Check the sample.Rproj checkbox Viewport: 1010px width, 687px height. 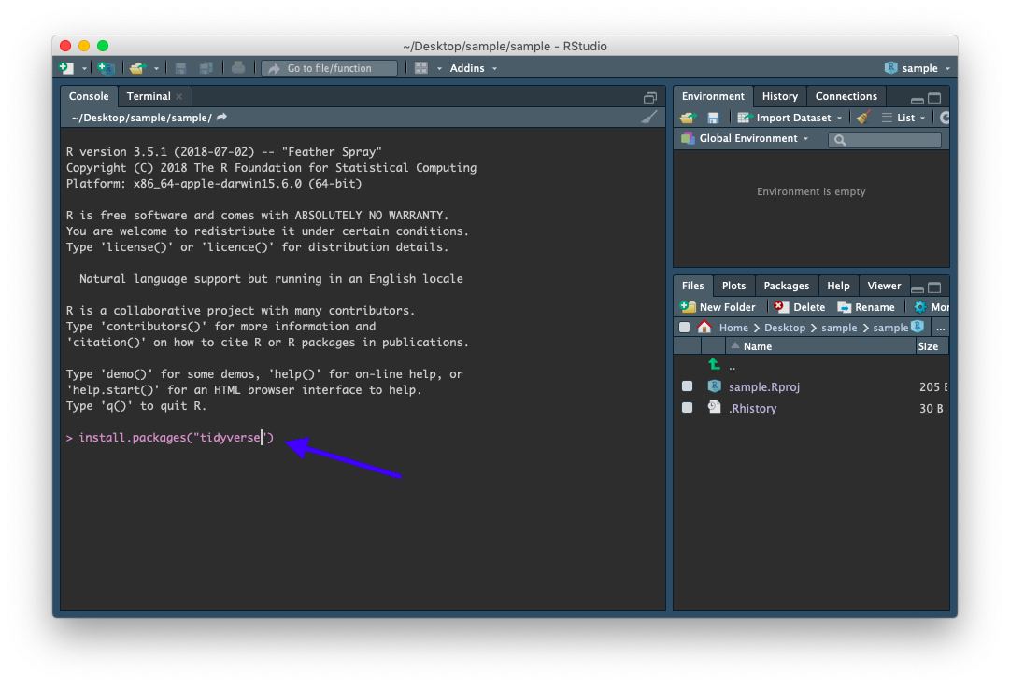coord(688,386)
